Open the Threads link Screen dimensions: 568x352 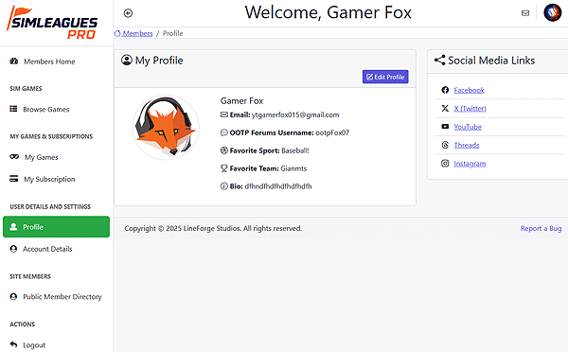click(x=467, y=145)
